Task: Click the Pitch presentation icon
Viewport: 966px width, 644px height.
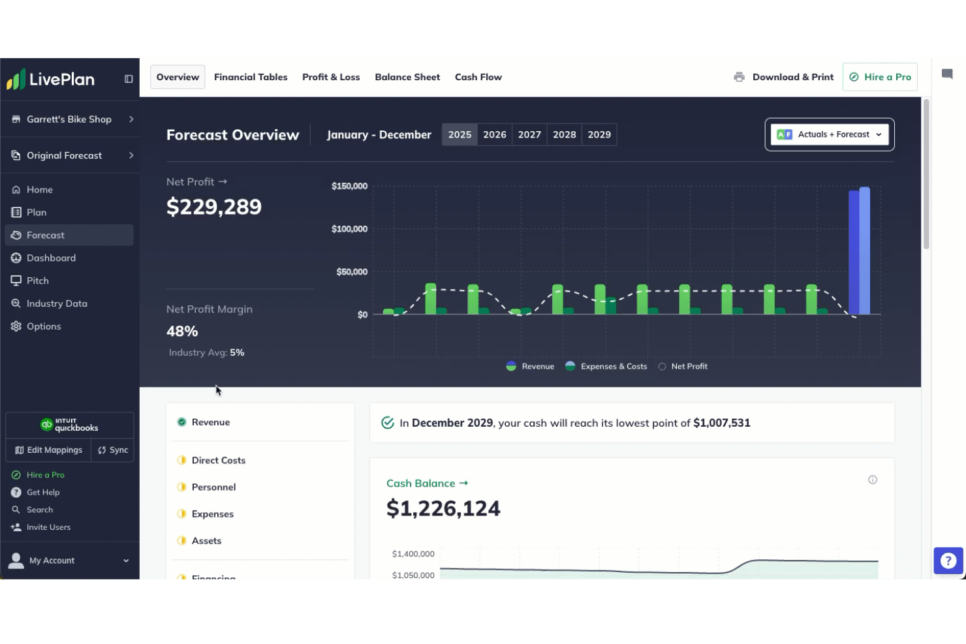Action: point(16,281)
